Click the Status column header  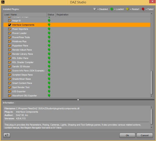coord(50,15)
